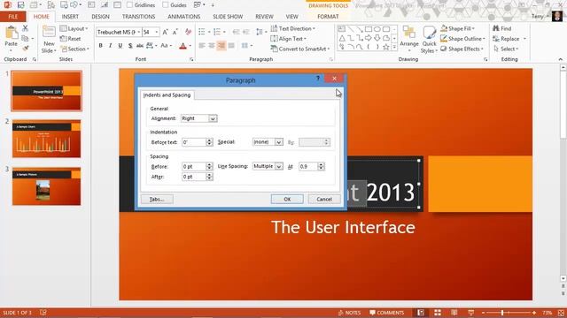567x318 pixels.
Task: Expand the Shapes gallery More arrow
Action: pos(394,47)
